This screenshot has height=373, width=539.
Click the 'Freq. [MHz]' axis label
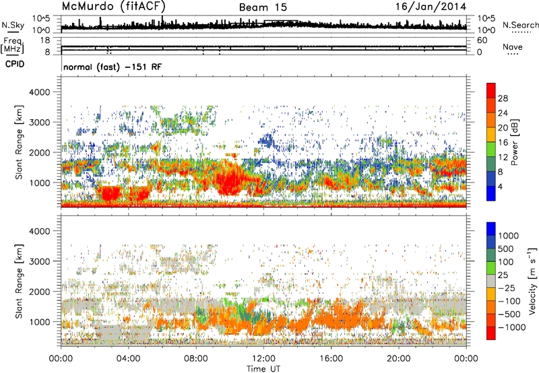[x=12, y=46]
